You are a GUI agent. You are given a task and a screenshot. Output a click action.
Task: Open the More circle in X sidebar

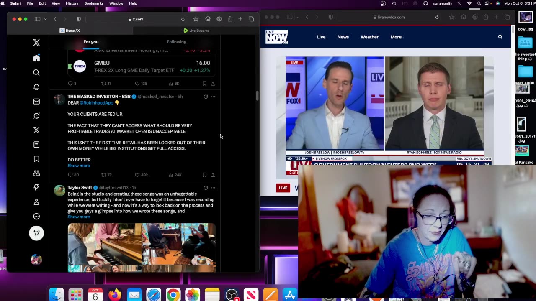click(x=36, y=216)
